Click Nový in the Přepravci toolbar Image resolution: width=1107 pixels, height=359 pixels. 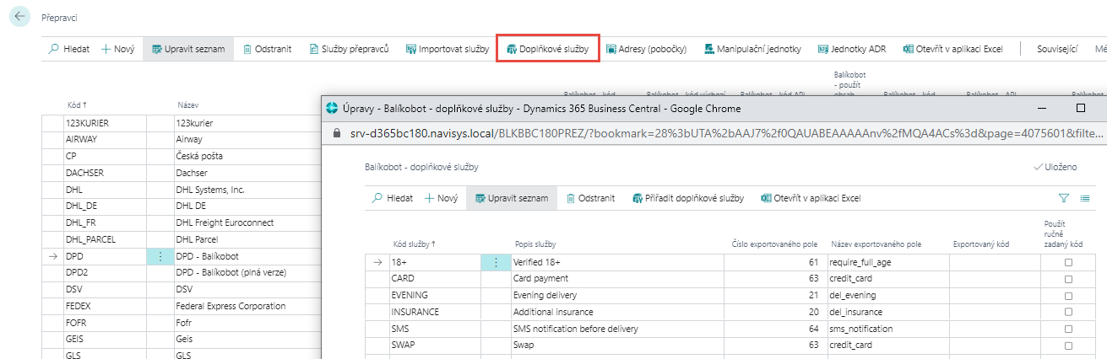(117, 50)
